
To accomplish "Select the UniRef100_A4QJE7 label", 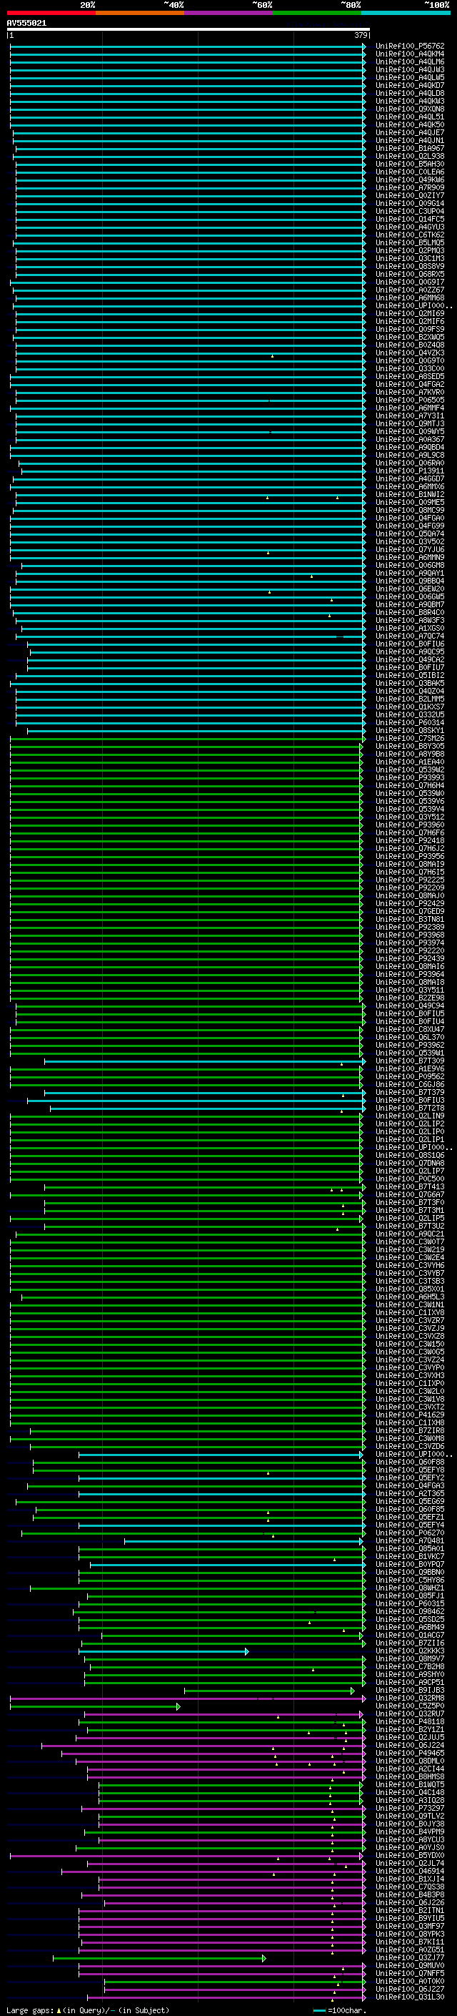I will pyautogui.click(x=410, y=133).
